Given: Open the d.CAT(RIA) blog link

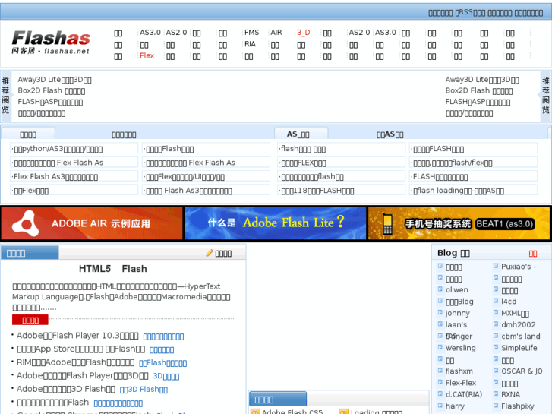Looking at the screenshot, I should pyautogui.click(x=464, y=394).
